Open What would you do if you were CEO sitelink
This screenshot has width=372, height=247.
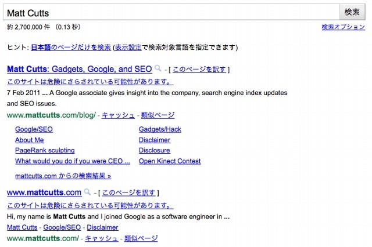coord(73,161)
